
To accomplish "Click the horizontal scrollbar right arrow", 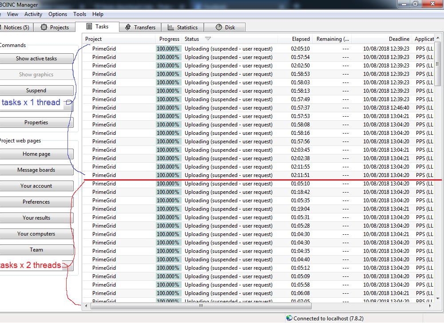I will tap(430, 306).
